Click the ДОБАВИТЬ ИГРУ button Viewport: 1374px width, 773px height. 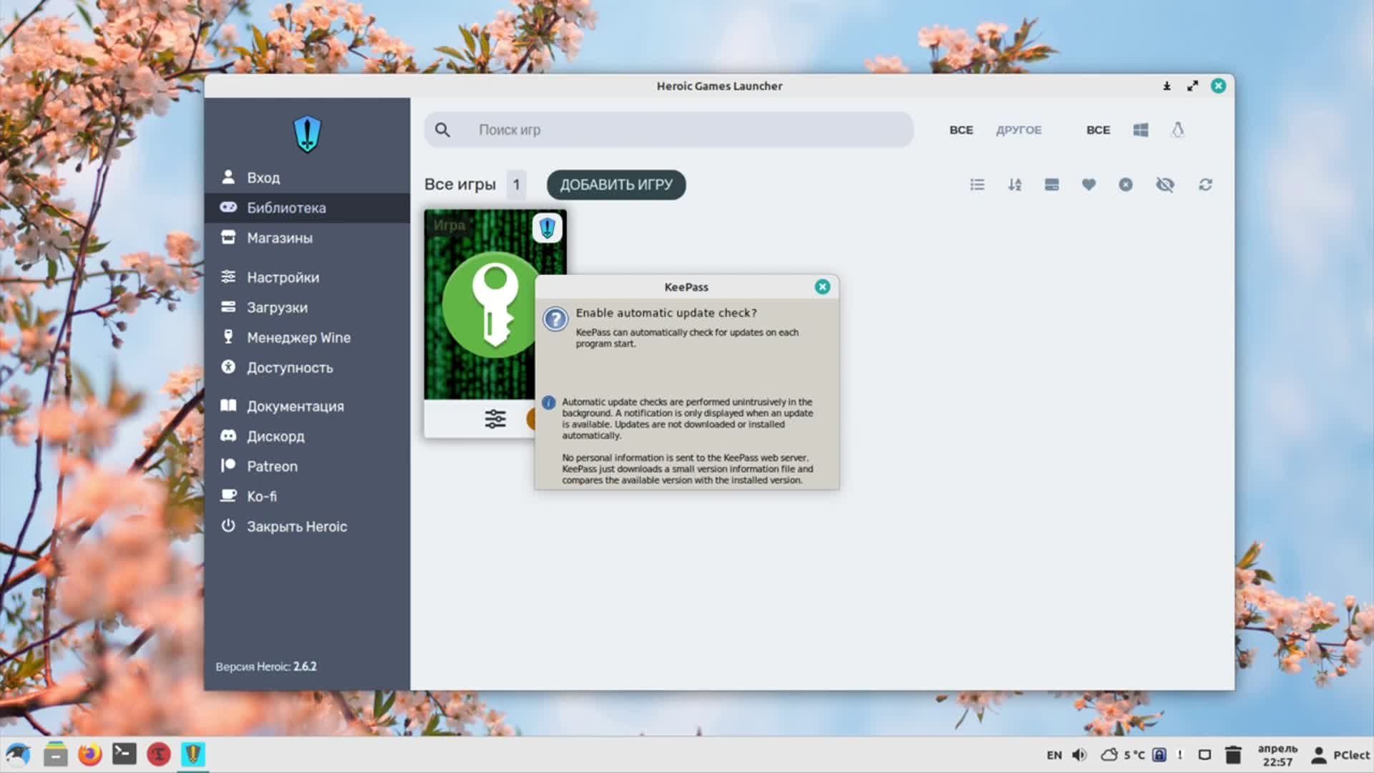(616, 185)
